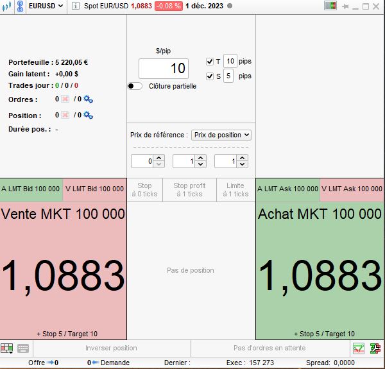Screen dimensions: 385x369
Task: Open the panel layout grid icon at bottom left
Action: [x=6, y=348]
